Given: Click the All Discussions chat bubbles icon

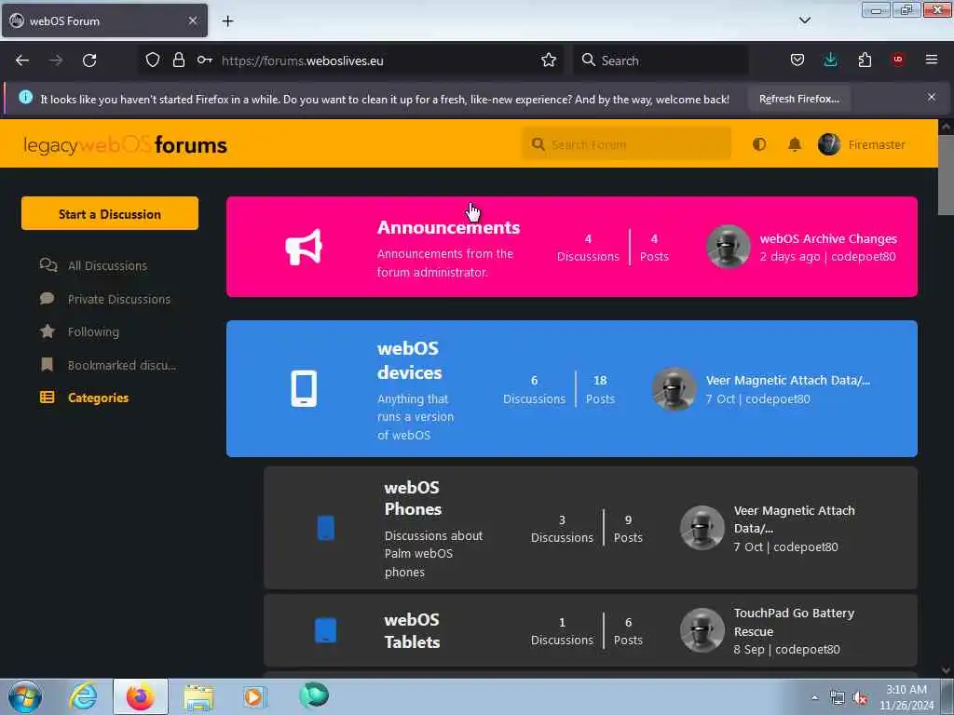Looking at the screenshot, I should tap(48, 265).
